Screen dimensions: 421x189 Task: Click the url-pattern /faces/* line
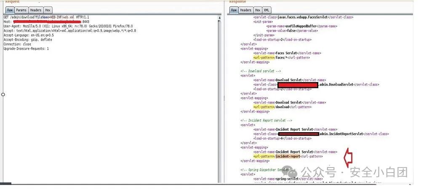281,58
